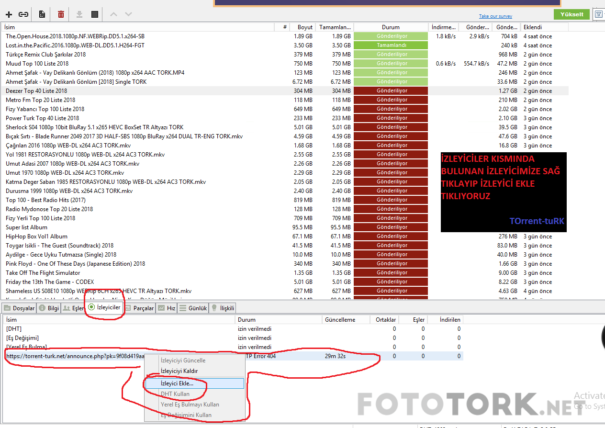Click the Tamamlandı progress bar for Lost.in.the.Pacific

pos(391,45)
